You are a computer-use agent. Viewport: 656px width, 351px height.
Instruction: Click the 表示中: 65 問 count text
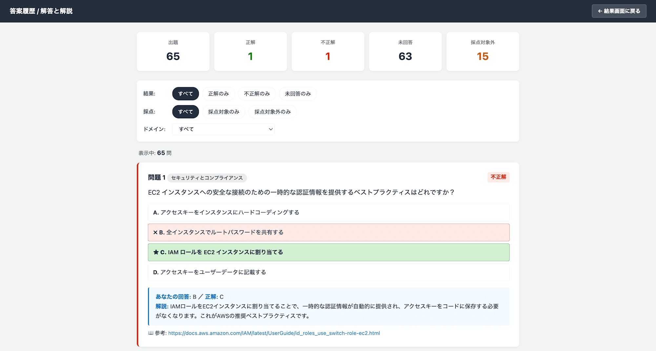point(155,153)
